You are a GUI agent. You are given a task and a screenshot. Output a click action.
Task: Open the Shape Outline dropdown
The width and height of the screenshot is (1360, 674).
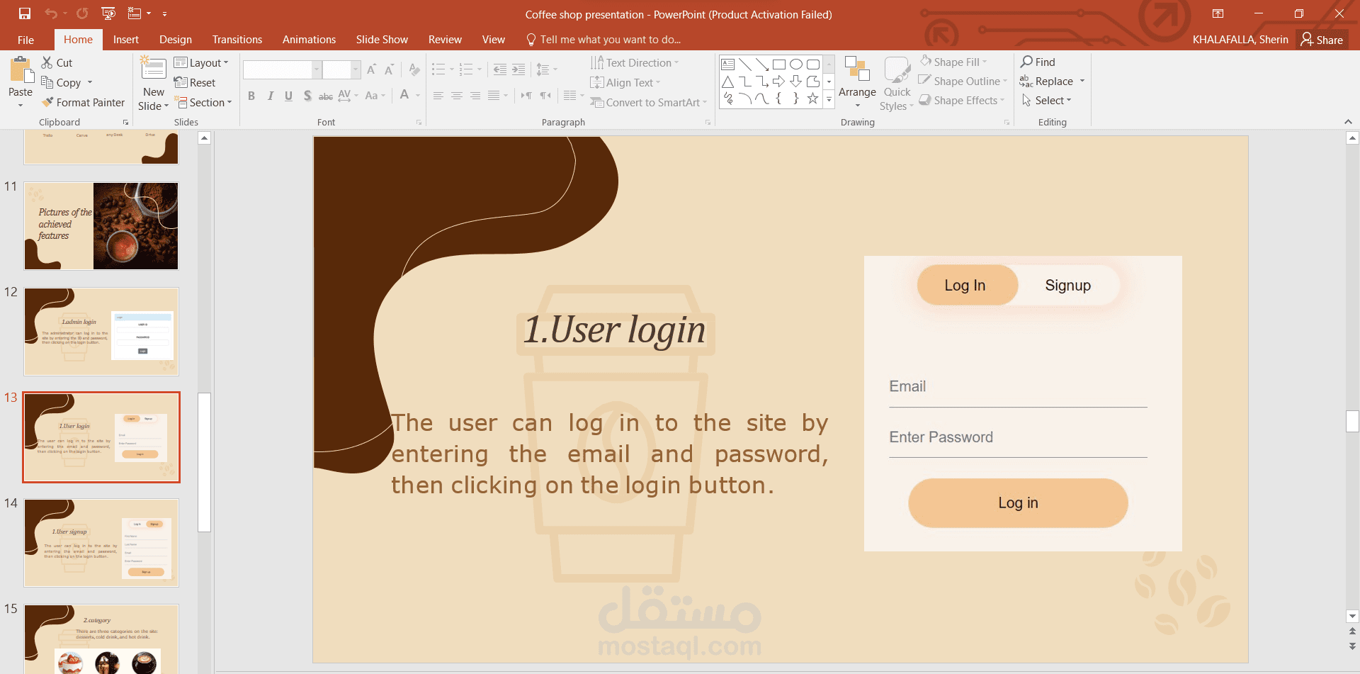tap(963, 81)
